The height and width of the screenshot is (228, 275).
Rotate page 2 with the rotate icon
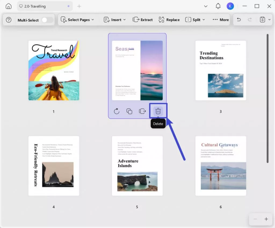click(117, 111)
